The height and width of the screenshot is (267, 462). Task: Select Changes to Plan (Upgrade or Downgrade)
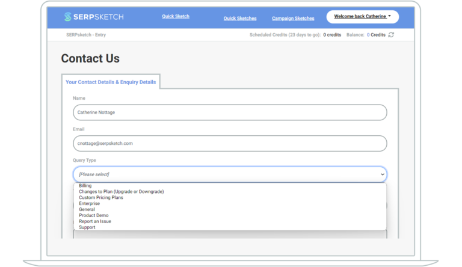tap(230, 192)
